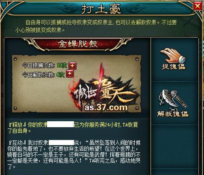204x175 pixels.
Task: Click the 打土豪 title header
Action: tap(101, 9)
